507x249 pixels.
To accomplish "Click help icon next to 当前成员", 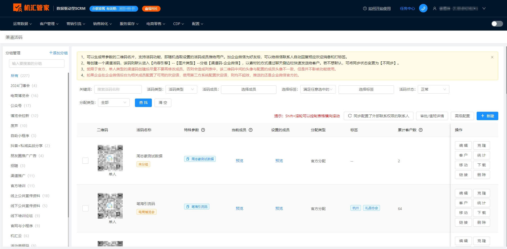I will tap(251, 130).
